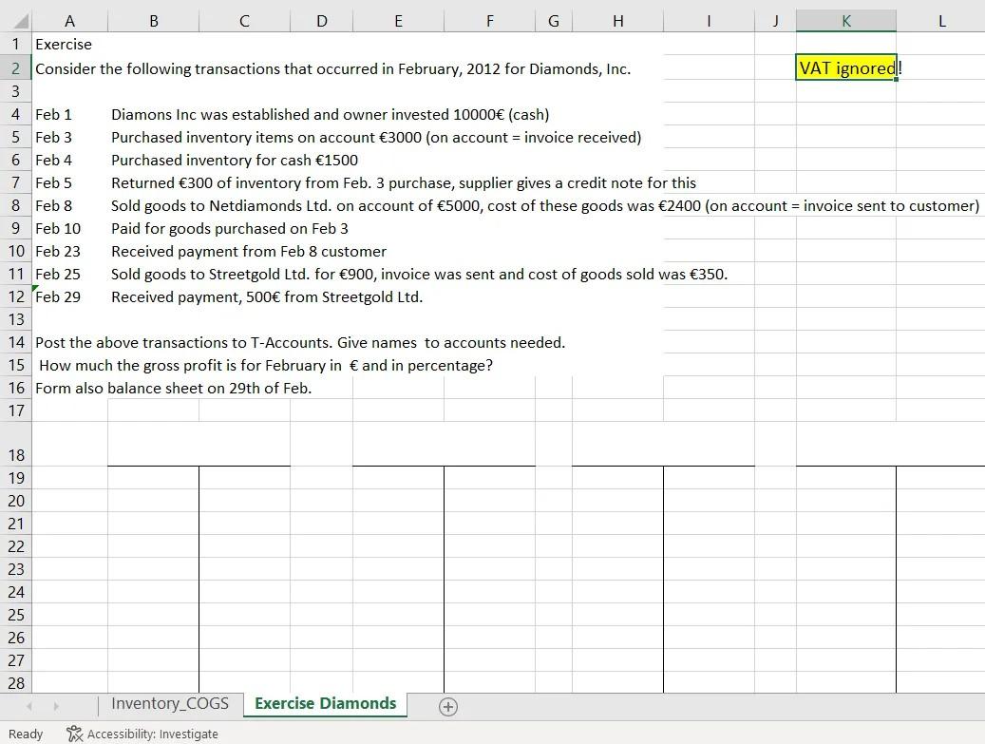Screen dimensions: 985x744
Task: Select column I header
Action: (709, 21)
